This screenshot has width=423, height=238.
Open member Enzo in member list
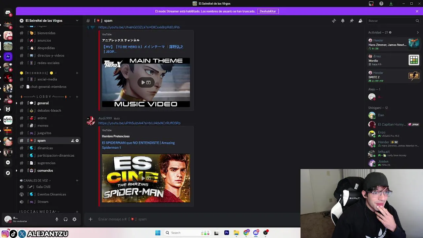(393, 134)
